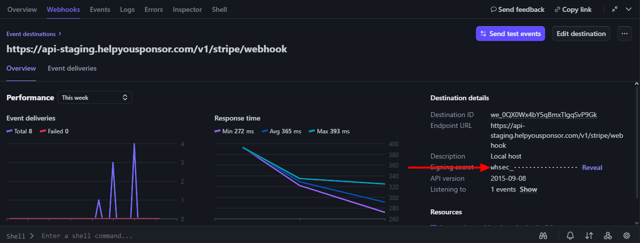Open the Events tab

tap(100, 9)
